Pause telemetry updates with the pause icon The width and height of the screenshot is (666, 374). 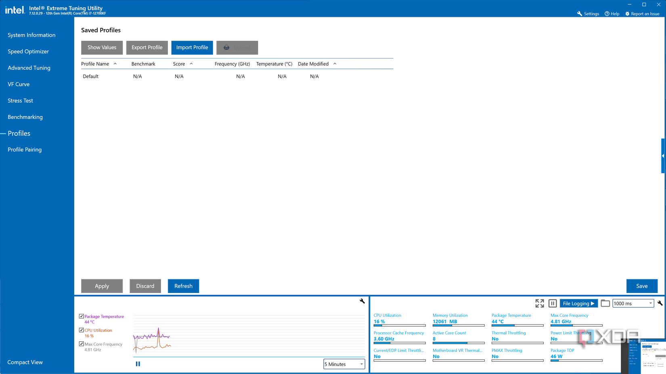coord(552,303)
